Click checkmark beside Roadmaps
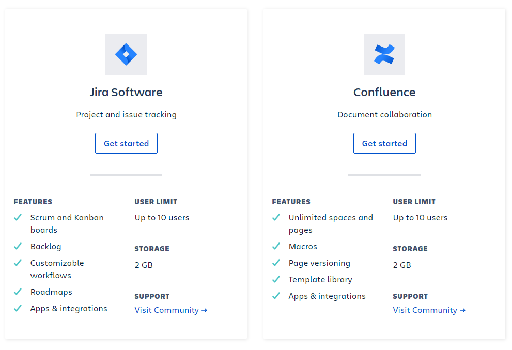The width and height of the screenshot is (512, 350). click(x=18, y=292)
